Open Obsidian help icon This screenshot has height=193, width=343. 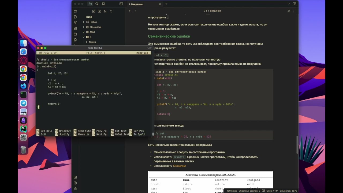coord(75,183)
